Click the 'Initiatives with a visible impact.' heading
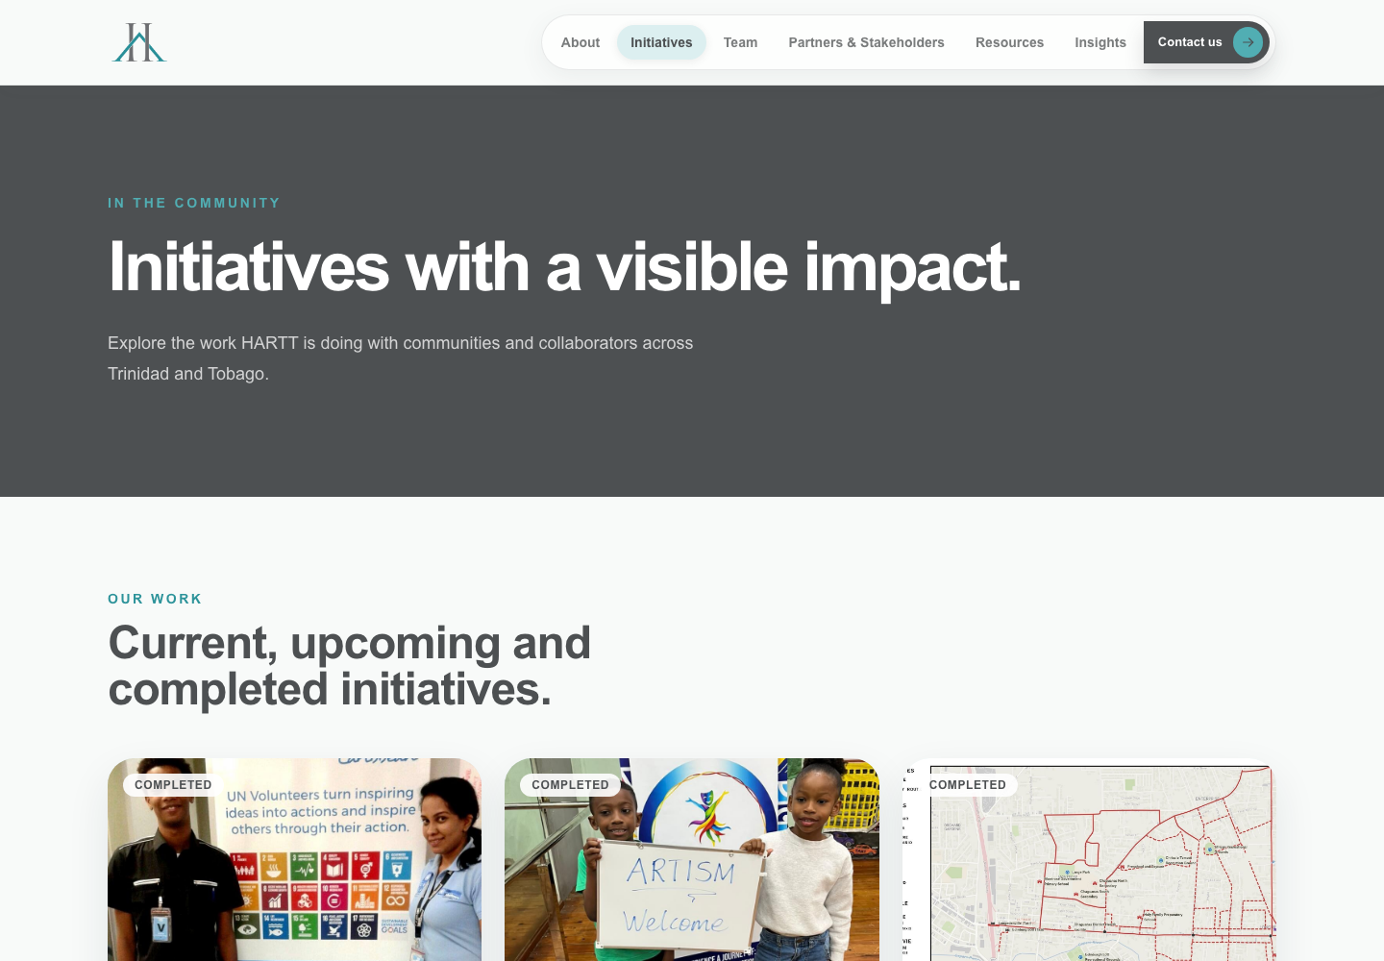The image size is (1384, 961). 564,266
